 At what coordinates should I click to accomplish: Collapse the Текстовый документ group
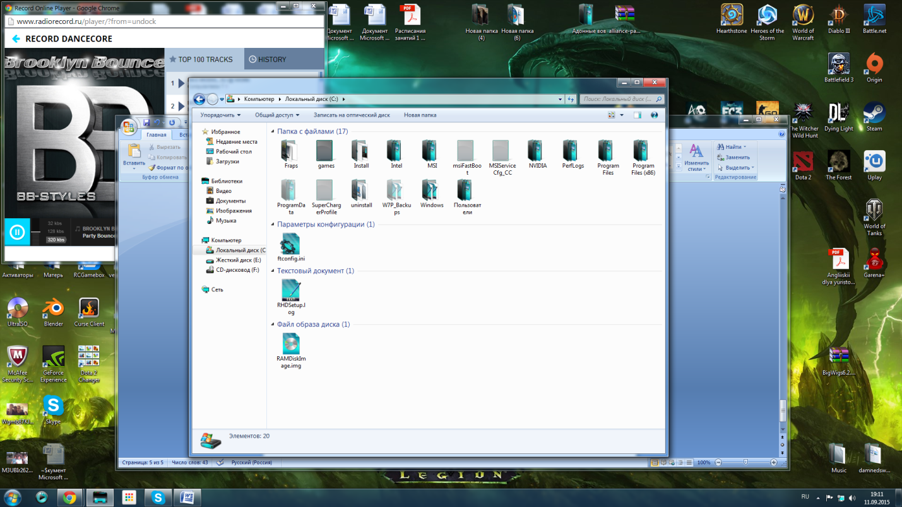pyautogui.click(x=273, y=271)
